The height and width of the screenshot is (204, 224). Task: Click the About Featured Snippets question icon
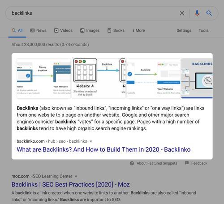coord(132,163)
